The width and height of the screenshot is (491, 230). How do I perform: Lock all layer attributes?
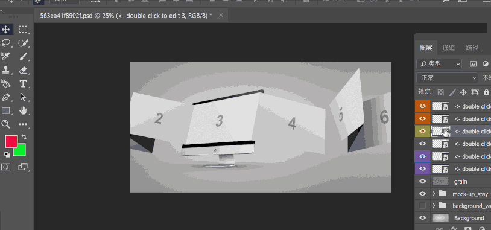coord(486,92)
